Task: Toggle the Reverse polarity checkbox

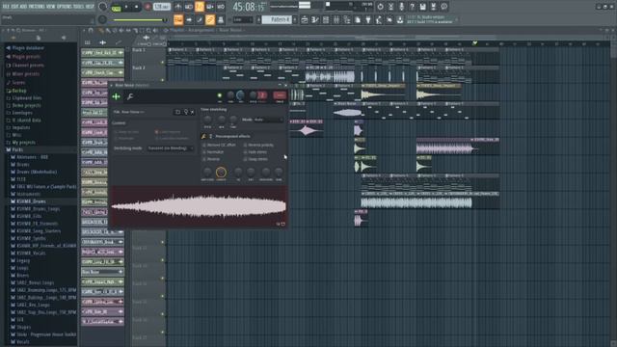Action: click(245, 145)
